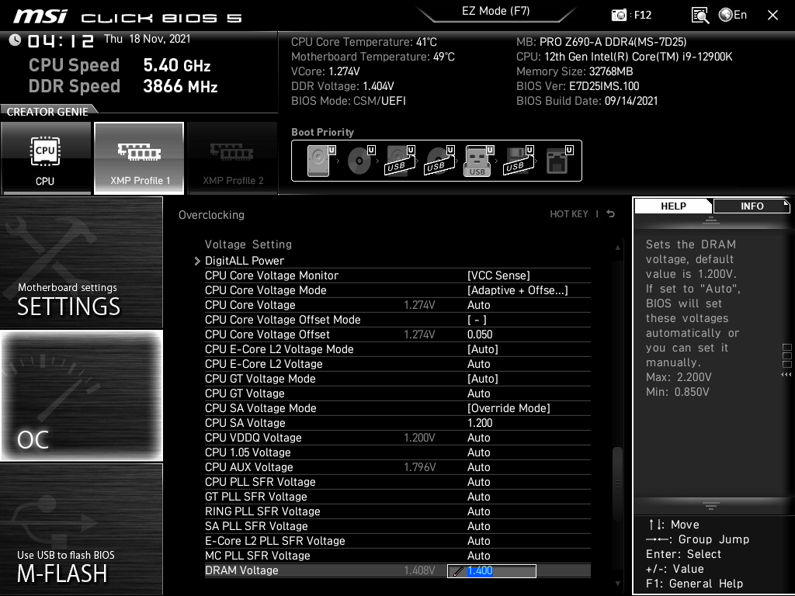This screenshot has width=795, height=596.
Task: Open CPU SA Voltage Mode [Override Mode] dropdown
Action: click(509, 407)
